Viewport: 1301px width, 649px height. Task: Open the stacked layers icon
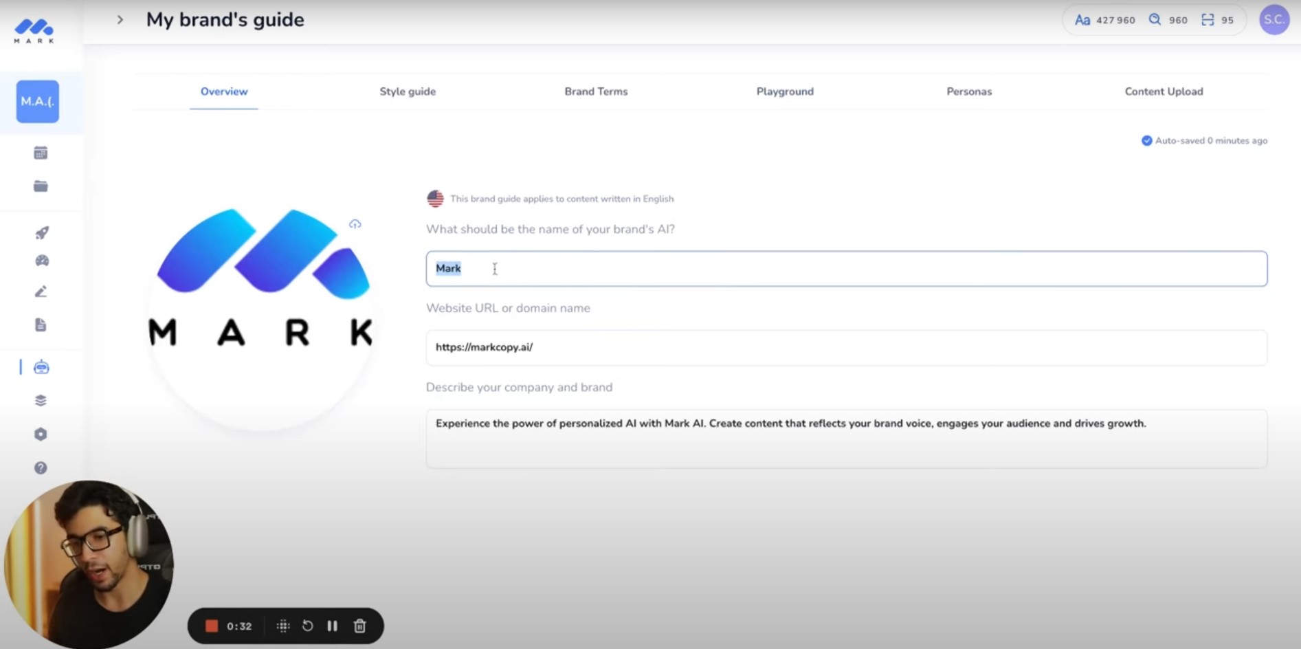click(41, 401)
